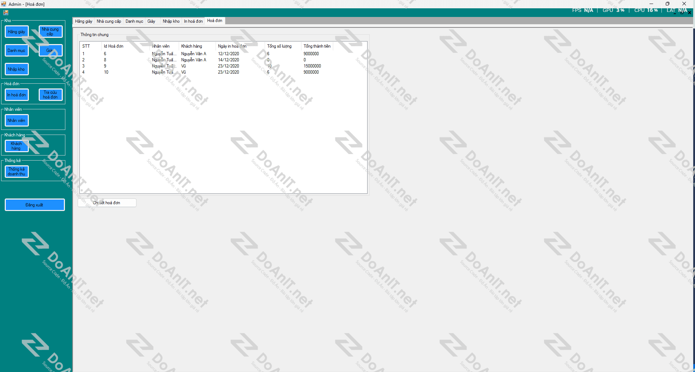Click Tổng thành tiền column header

point(317,46)
